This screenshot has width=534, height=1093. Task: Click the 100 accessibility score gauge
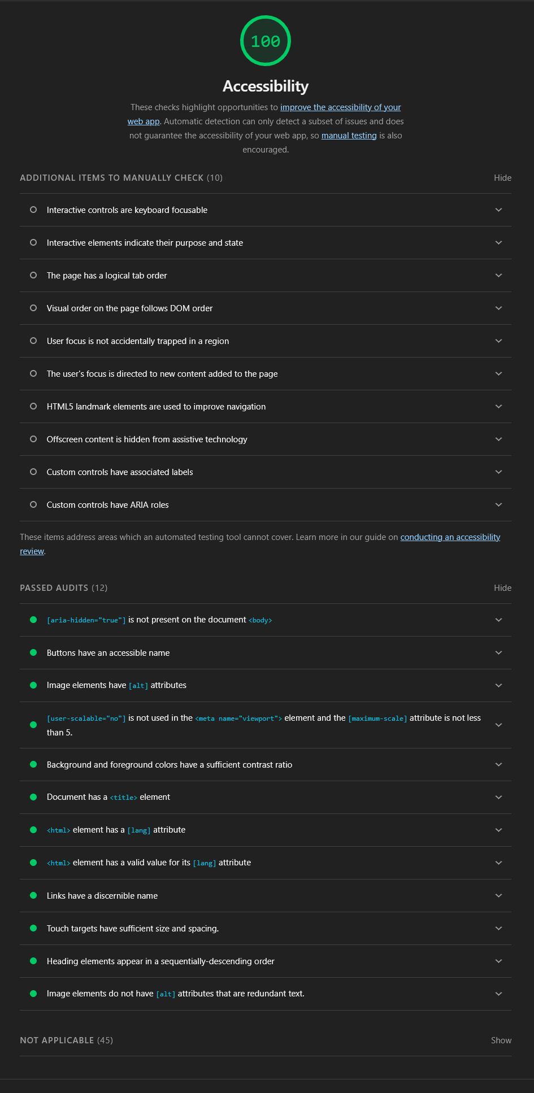(x=266, y=41)
